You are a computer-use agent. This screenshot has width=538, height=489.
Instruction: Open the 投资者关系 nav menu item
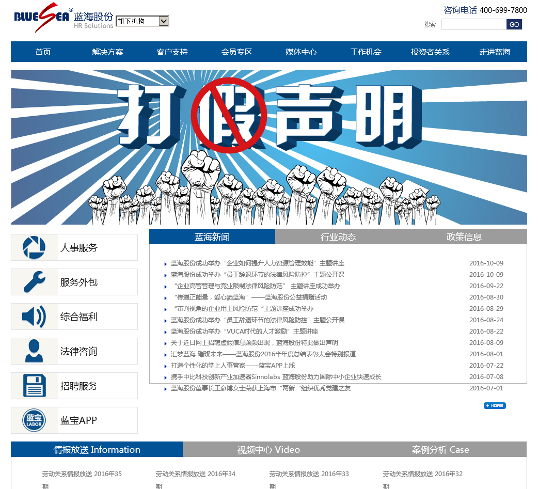coord(430,52)
